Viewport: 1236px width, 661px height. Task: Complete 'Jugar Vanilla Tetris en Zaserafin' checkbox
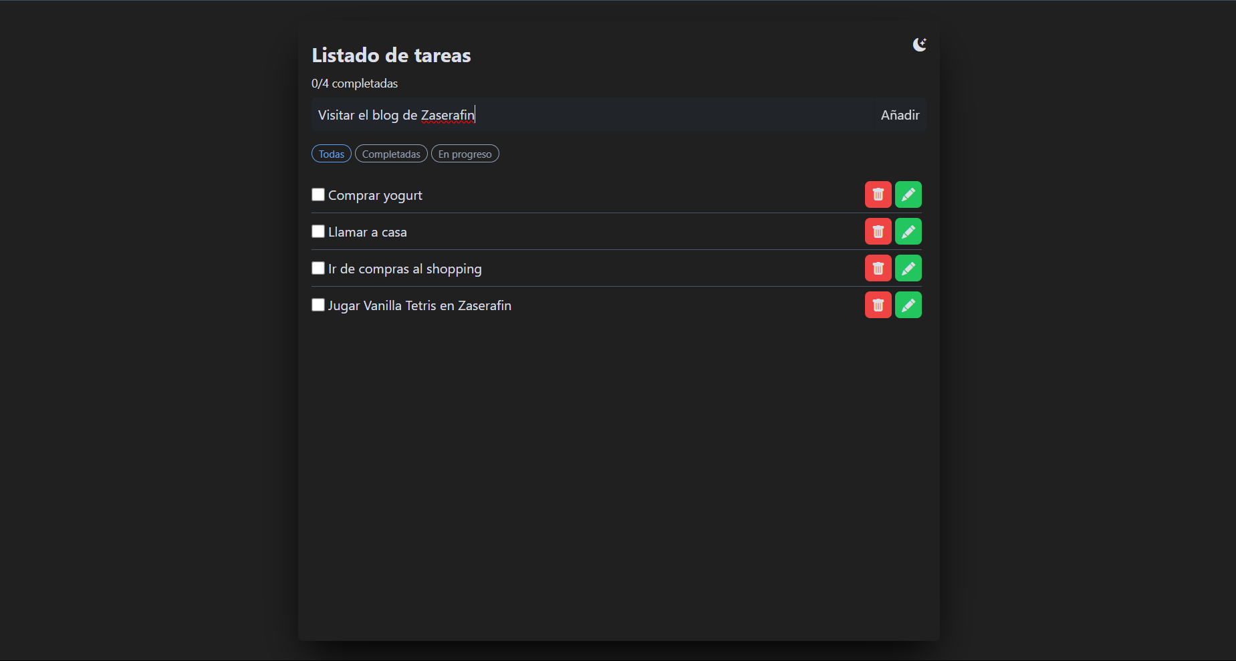[318, 305]
